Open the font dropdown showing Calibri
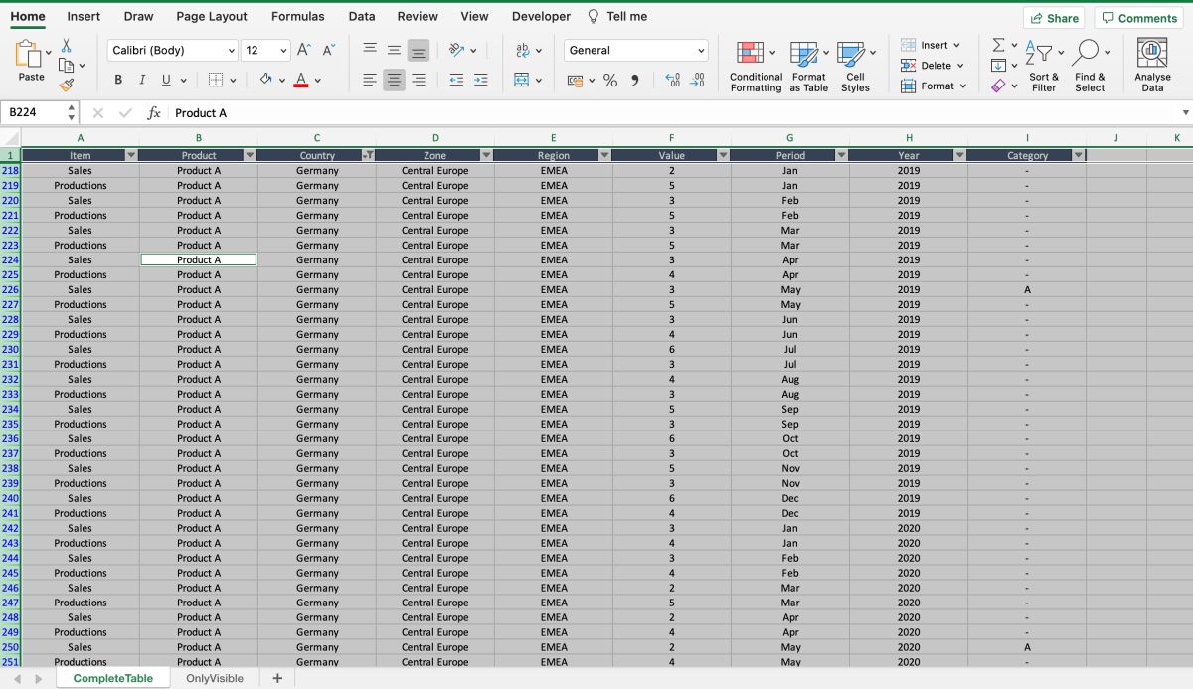This screenshot has width=1193, height=689. click(x=169, y=49)
